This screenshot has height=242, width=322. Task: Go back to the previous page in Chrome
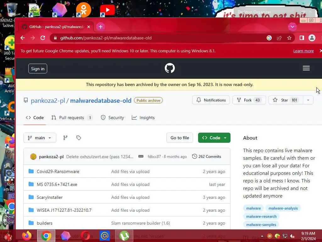tap(23, 38)
